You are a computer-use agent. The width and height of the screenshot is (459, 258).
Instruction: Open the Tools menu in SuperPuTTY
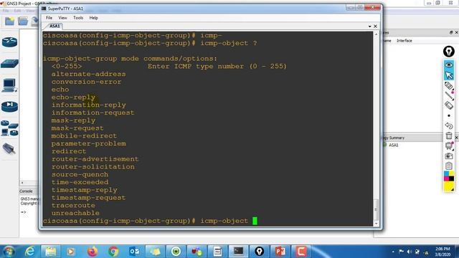coord(78,18)
